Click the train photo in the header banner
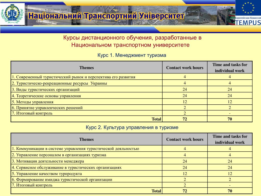 coord(226,16)
